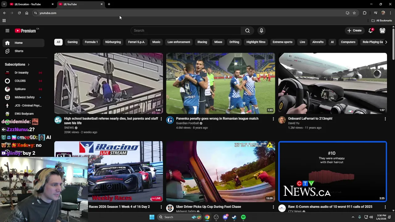Open Midwest Safety channel in subscriptions
The height and width of the screenshot is (222, 395).
24,97
